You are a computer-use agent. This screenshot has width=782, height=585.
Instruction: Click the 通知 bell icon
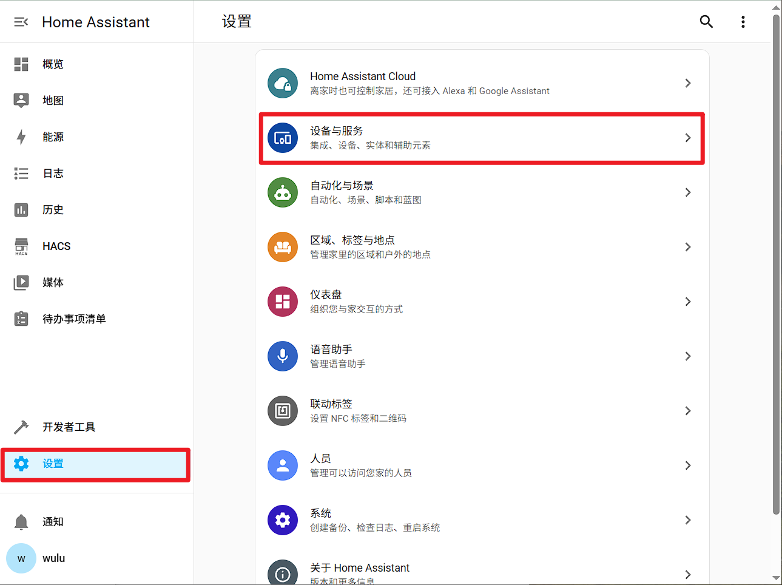(21, 522)
